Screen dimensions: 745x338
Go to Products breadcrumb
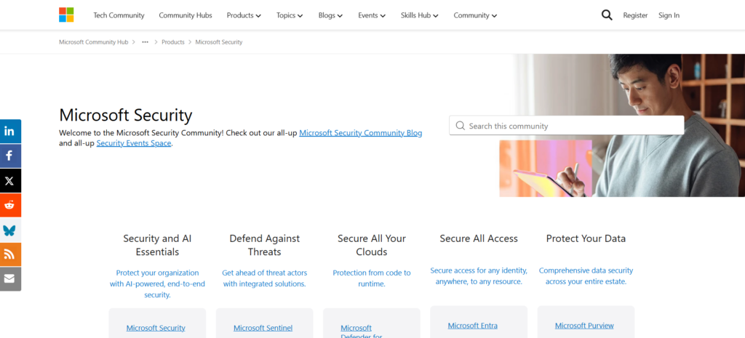click(173, 42)
